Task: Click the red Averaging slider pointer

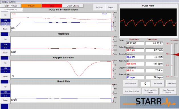Action: pos(176,55)
